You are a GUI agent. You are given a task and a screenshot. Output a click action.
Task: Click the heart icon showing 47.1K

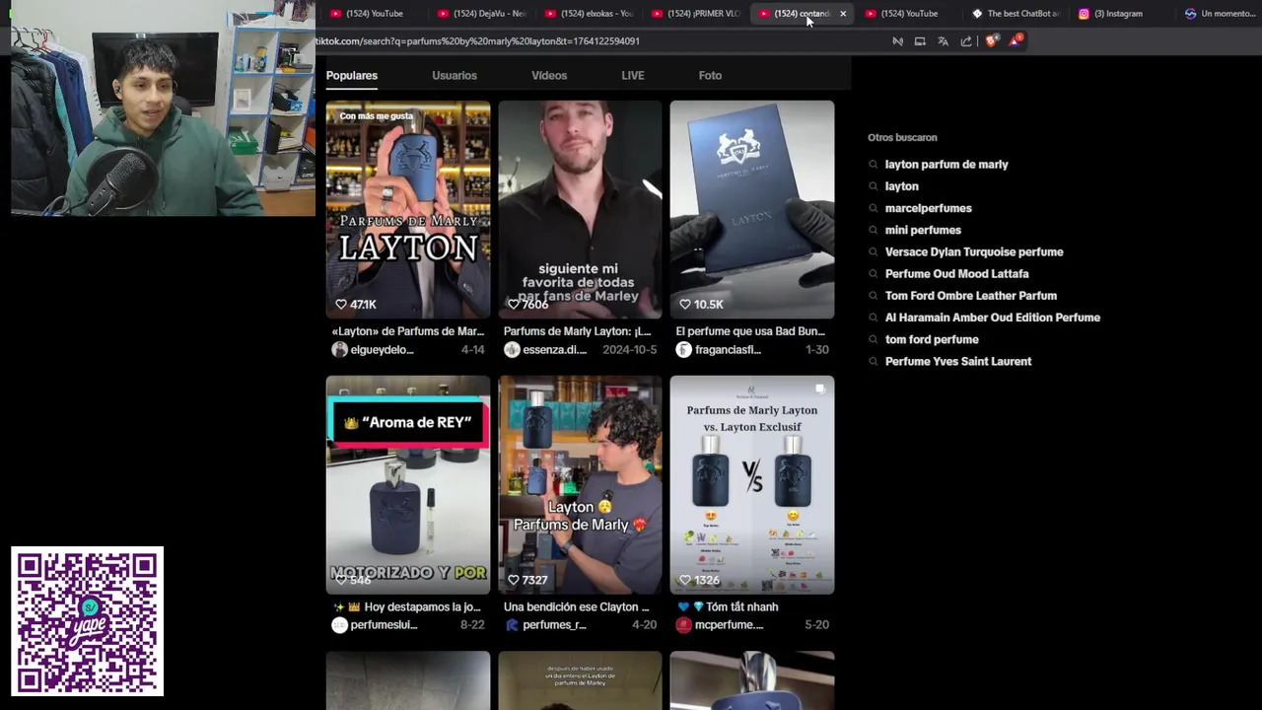tap(341, 305)
